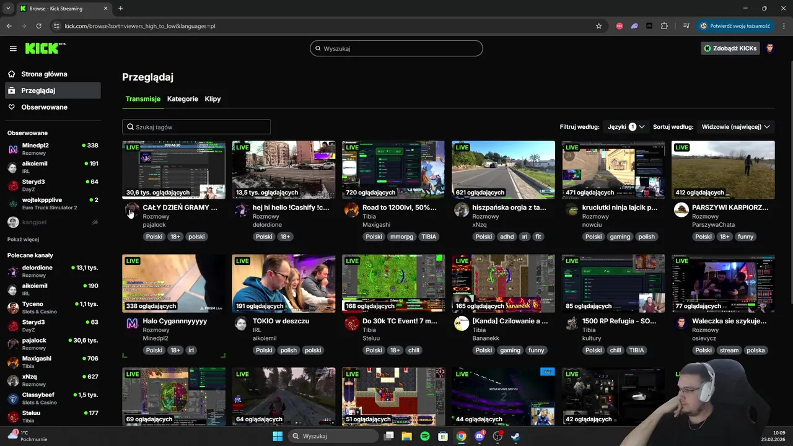Open a new browser tab
Screen dimensions: 793x446
(120, 9)
